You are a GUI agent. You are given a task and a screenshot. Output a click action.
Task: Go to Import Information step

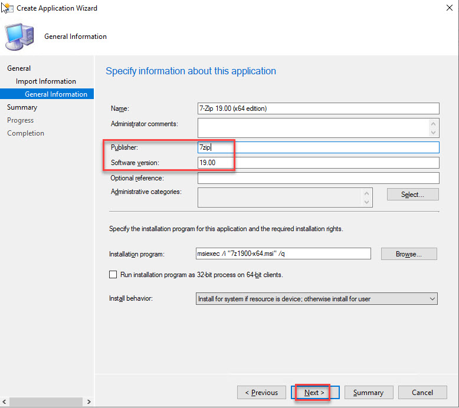tap(46, 81)
